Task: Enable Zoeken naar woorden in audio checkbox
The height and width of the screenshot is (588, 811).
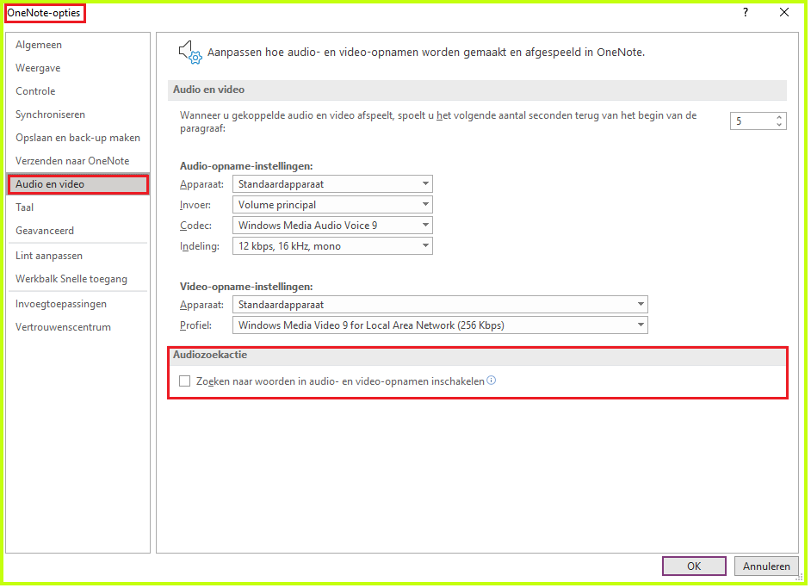Action: (x=186, y=382)
